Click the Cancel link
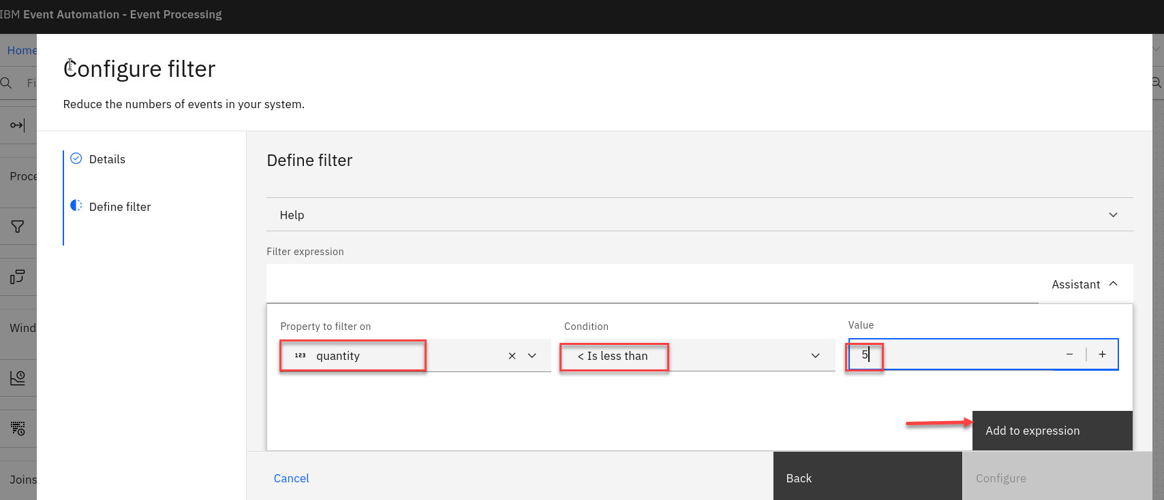 coord(291,478)
